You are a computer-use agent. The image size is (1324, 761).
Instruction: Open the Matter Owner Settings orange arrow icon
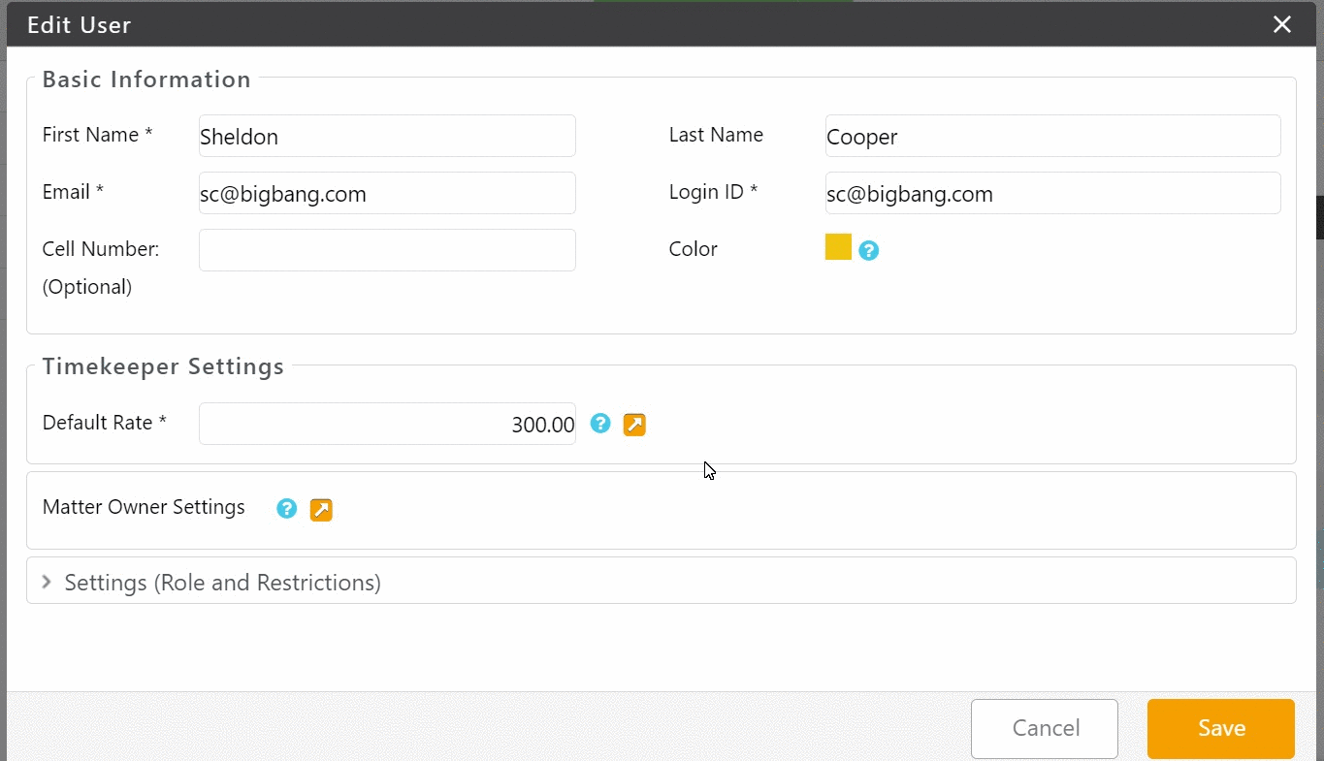pos(321,510)
